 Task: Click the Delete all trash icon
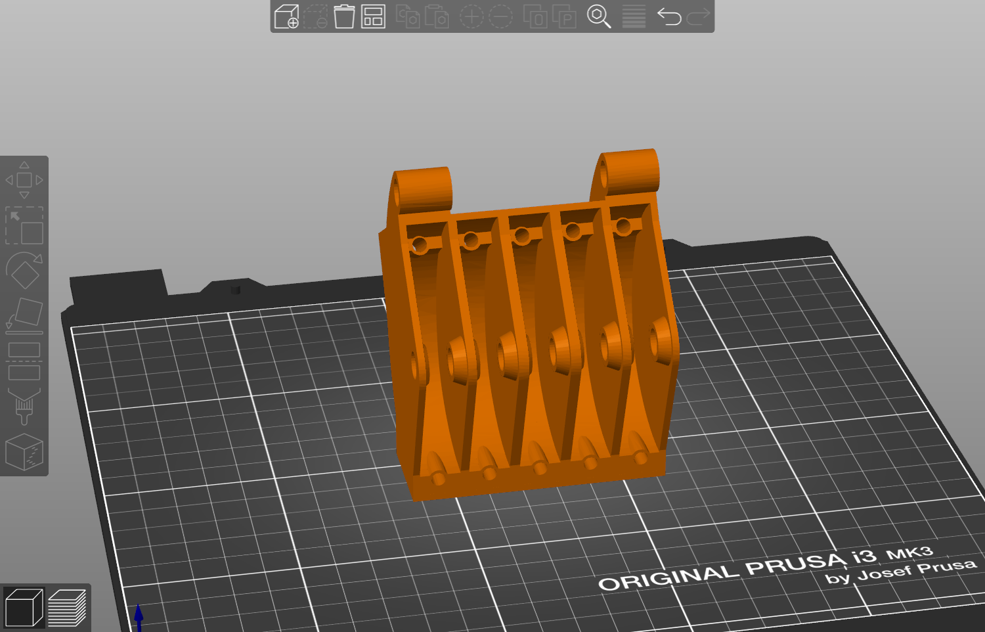[x=344, y=16]
